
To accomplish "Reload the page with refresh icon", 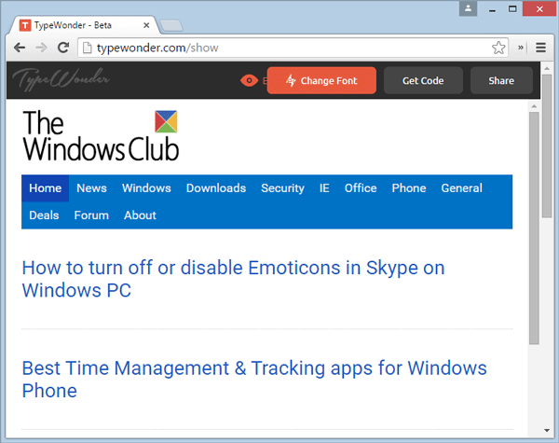I will 63,48.
